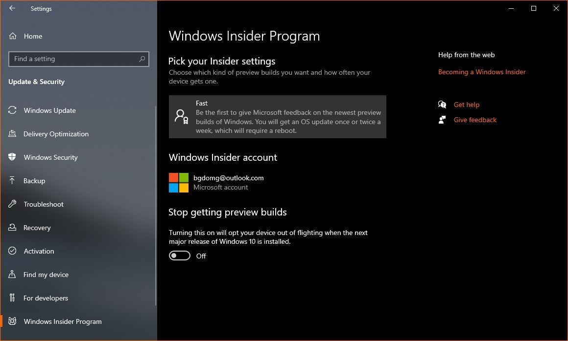Click the Give feedback person icon
The width and height of the screenshot is (568, 341).
(x=442, y=120)
